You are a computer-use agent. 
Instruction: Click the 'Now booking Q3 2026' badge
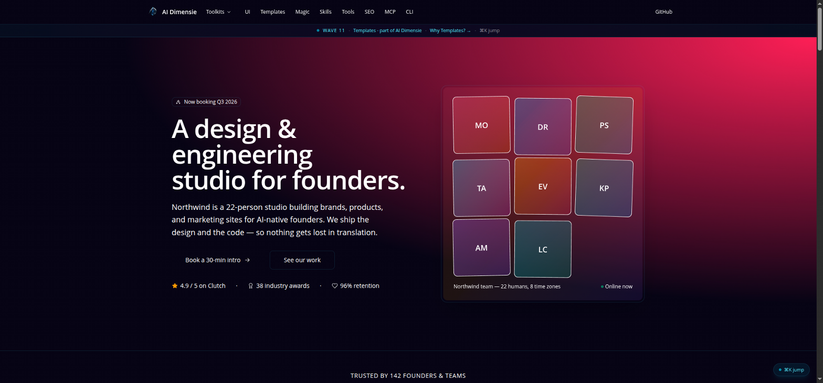(x=206, y=102)
